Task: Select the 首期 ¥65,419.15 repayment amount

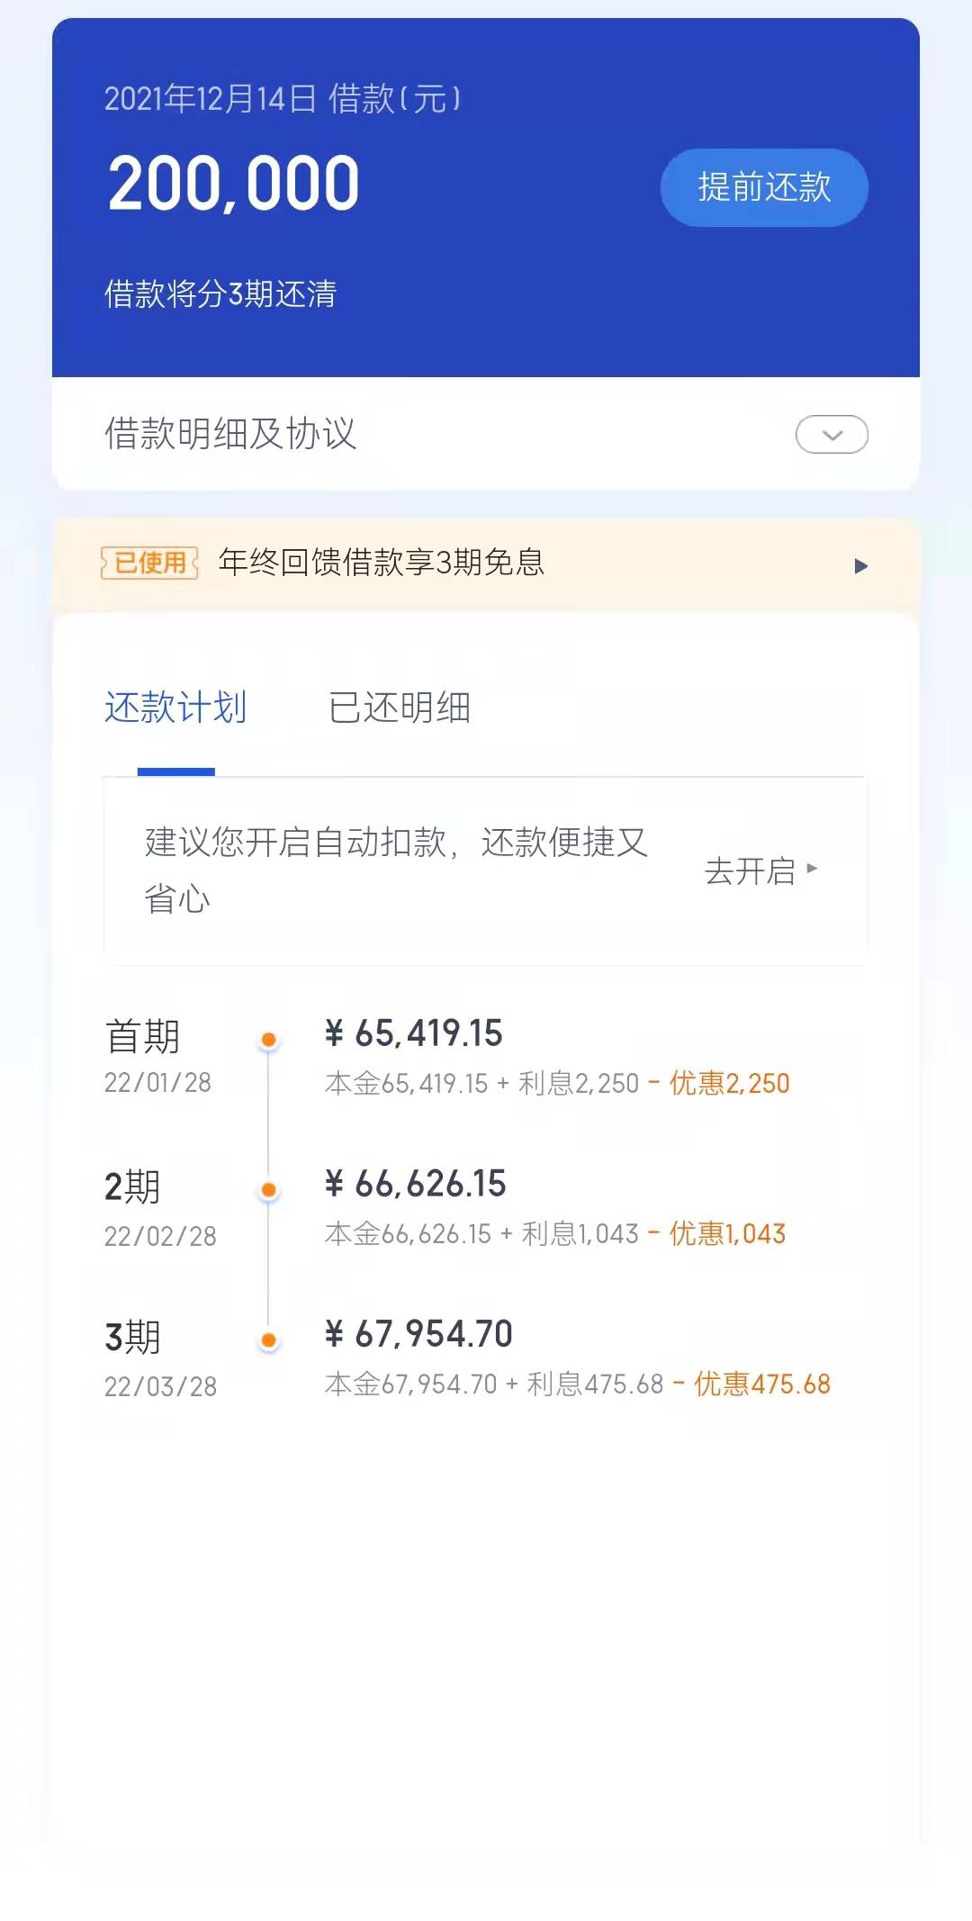Action: tap(414, 1033)
